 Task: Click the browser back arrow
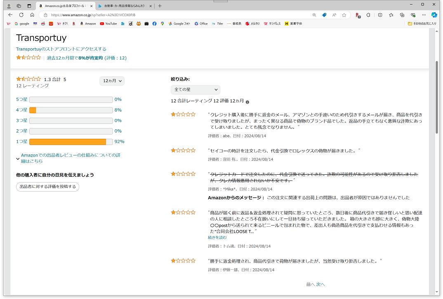[10, 15]
